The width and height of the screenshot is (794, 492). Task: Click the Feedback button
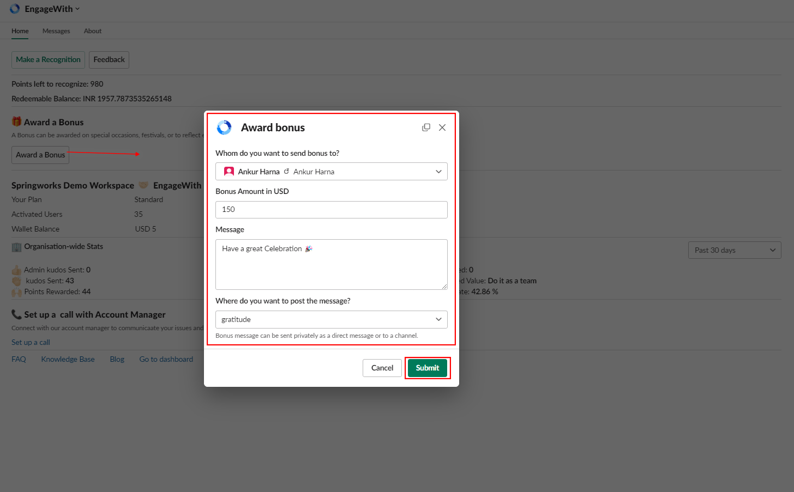[x=109, y=60]
